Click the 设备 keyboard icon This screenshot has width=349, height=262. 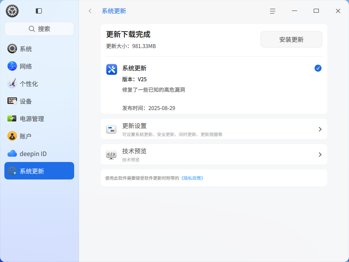12,101
